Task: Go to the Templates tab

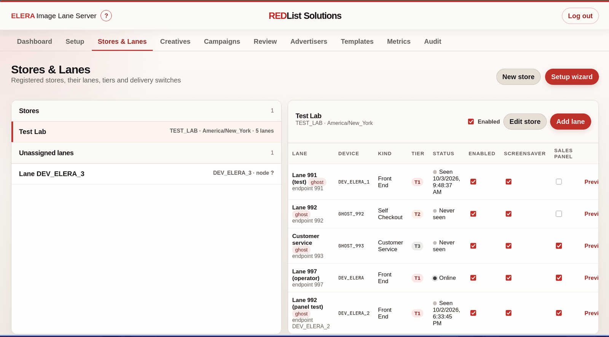Action: point(357,42)
